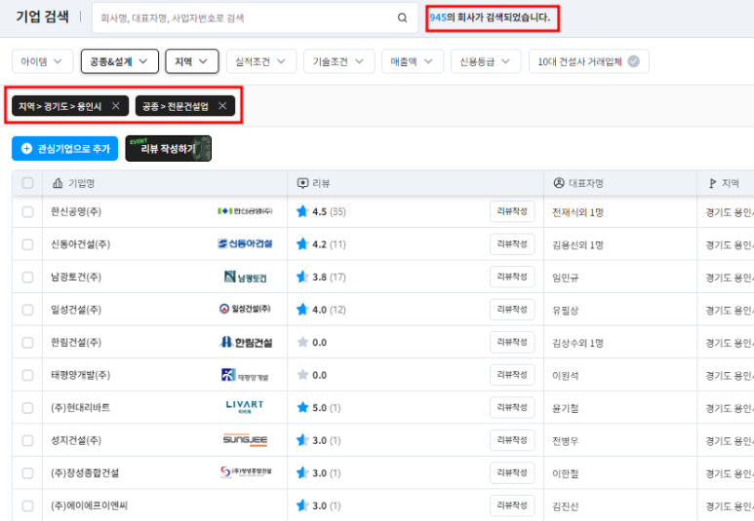Check the (주)현대리바트 row checkbox

[x=28, y=408]
